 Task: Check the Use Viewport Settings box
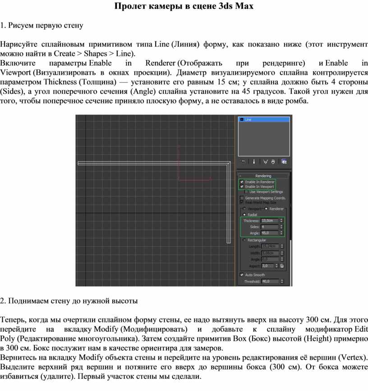point(246,192)
